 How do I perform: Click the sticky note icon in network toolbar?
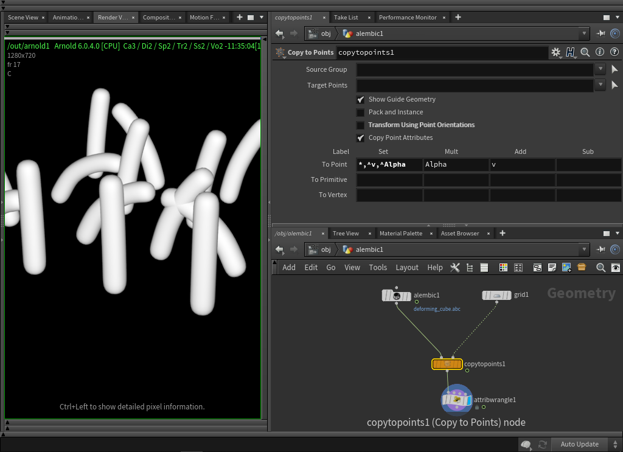pyautogui.click(x=552, y=268)
